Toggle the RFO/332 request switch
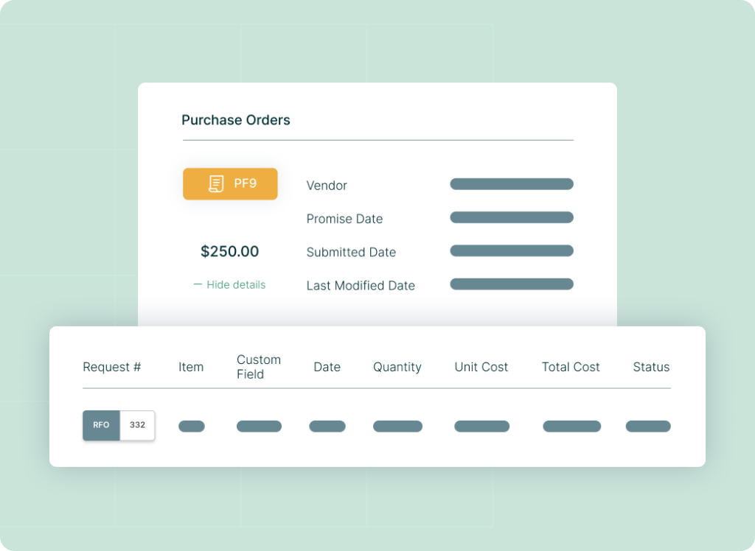755x551 pixels. 118,425
